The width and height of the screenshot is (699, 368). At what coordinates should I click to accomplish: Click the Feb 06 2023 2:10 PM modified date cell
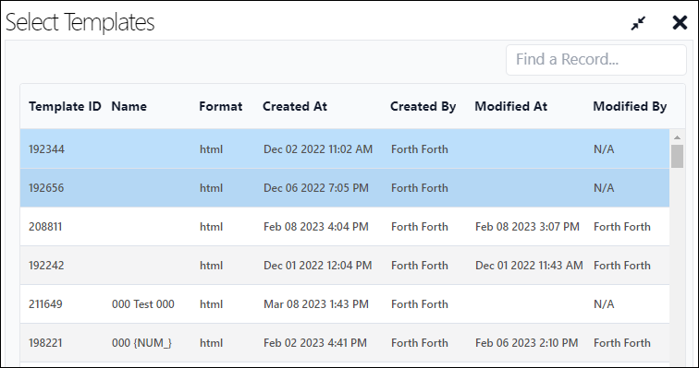pyautogui.click(x=526, y=343)
